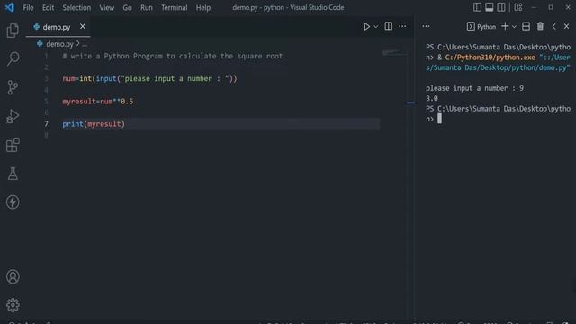576x324 pixels.
Task: Kill terminal with trash icon
Action: [x=540, y=26]
